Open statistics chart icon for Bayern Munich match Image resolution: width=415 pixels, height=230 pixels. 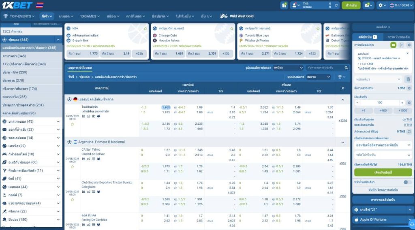tap(83, 116)
